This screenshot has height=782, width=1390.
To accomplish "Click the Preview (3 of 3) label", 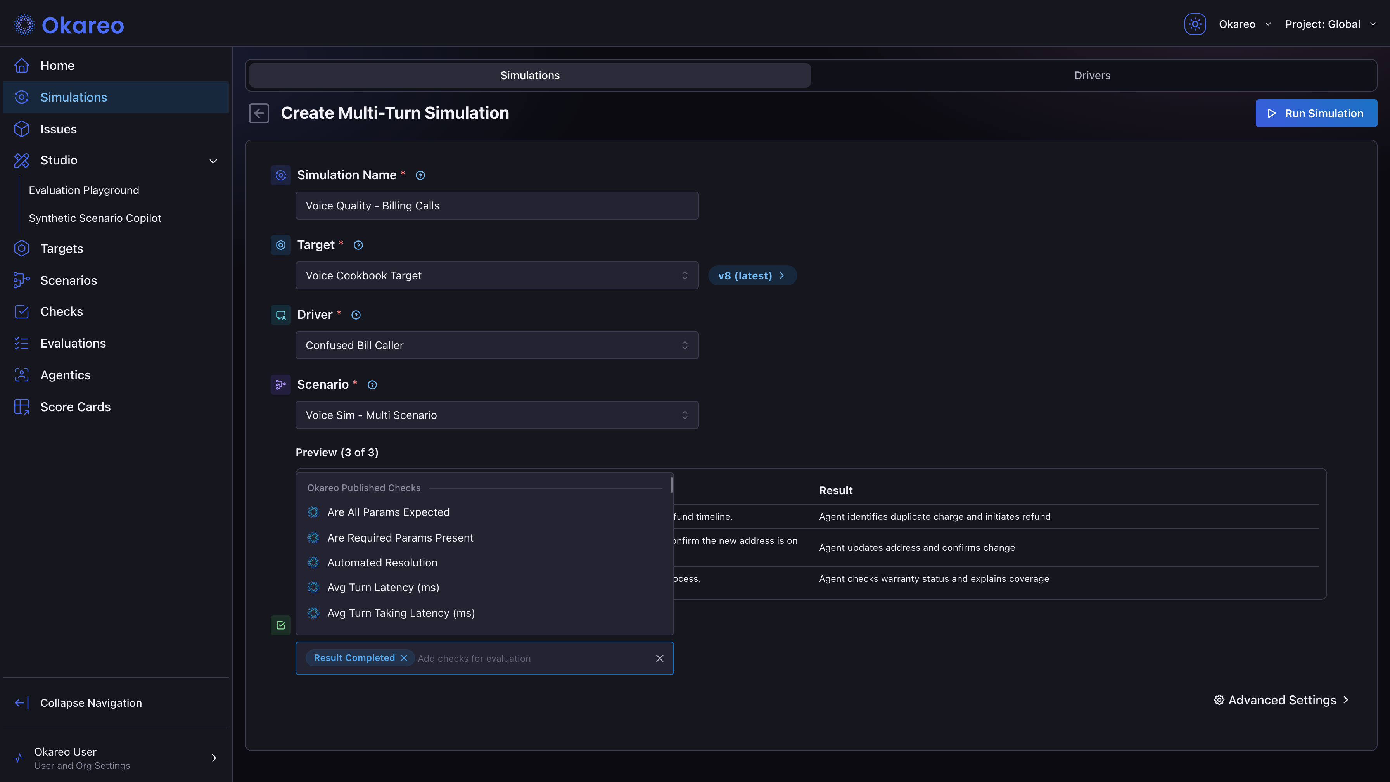I will click(x=337, y=452).
